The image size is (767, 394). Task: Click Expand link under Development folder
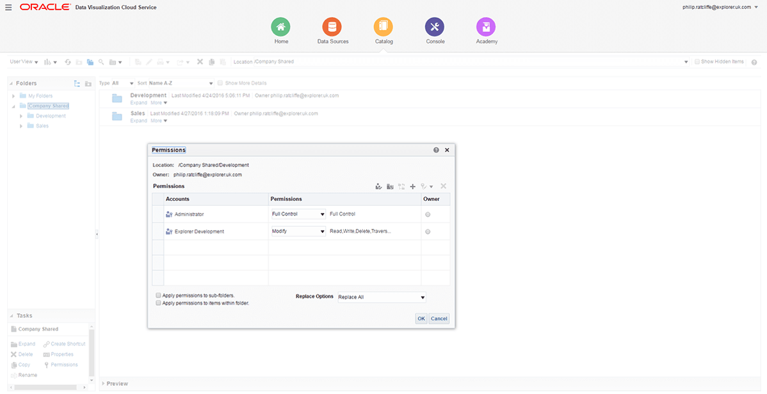[138, 102]
